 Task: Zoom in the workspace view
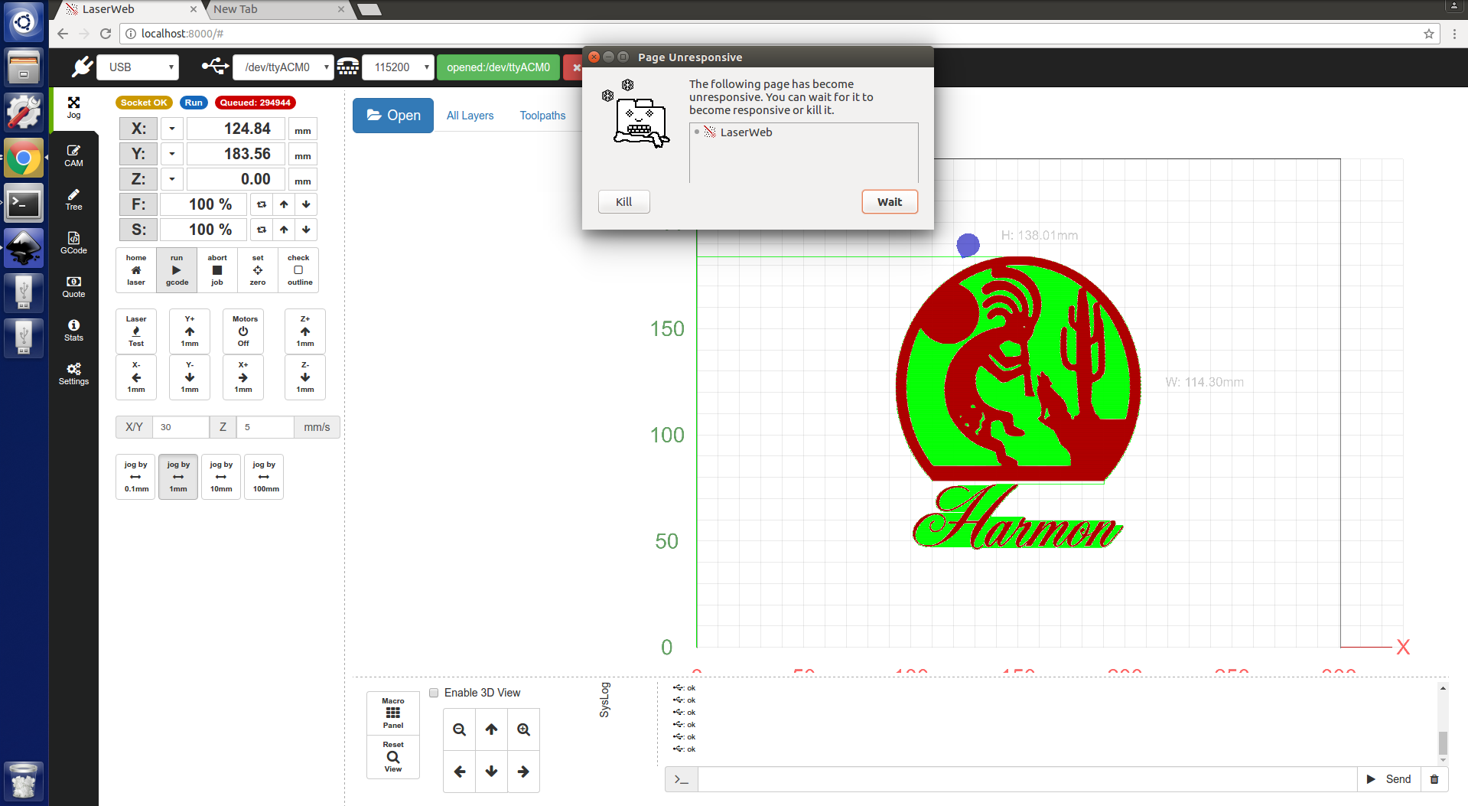tap(523, 729)
